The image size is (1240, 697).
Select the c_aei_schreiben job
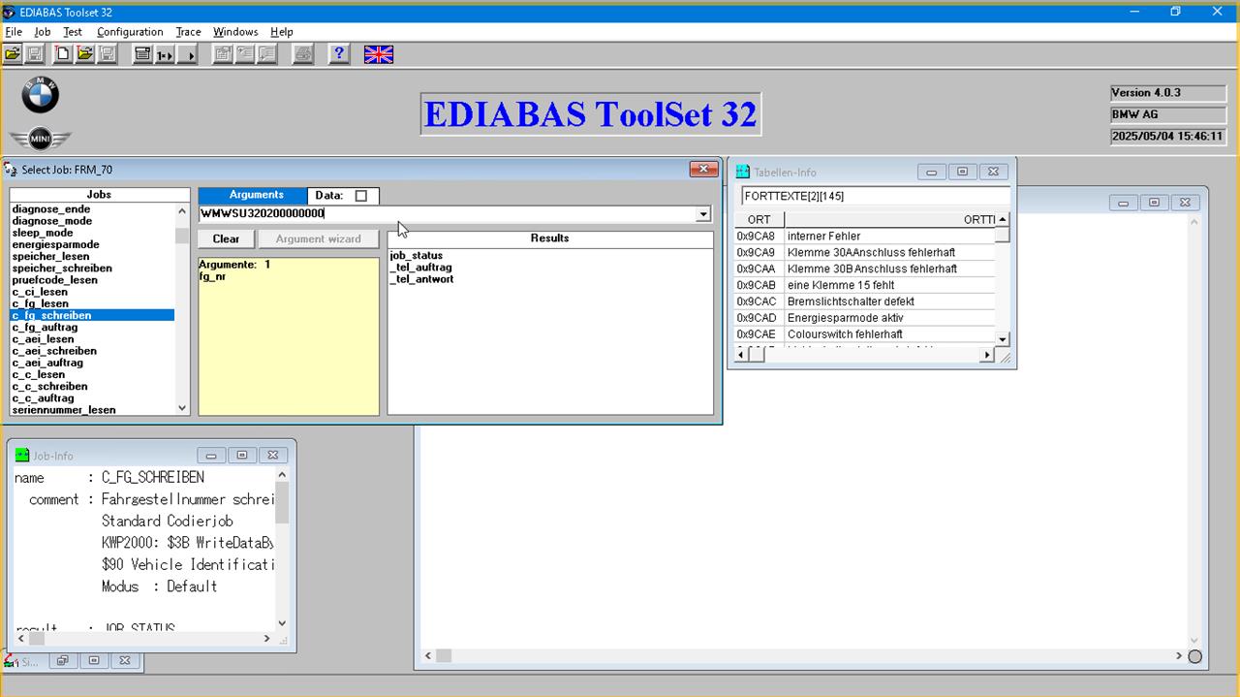tap(54, 351)
